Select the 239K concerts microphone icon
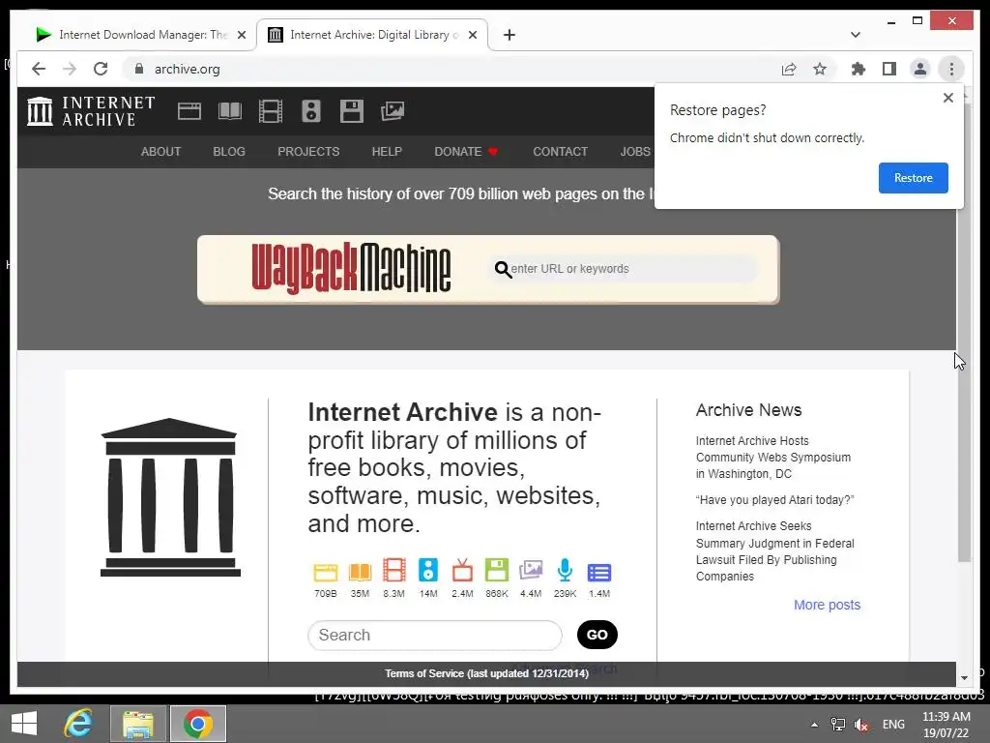 tap(565, 571)
